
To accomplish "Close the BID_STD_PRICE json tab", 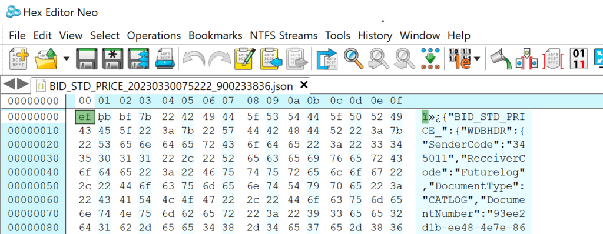I will click(x=303, y=85).
